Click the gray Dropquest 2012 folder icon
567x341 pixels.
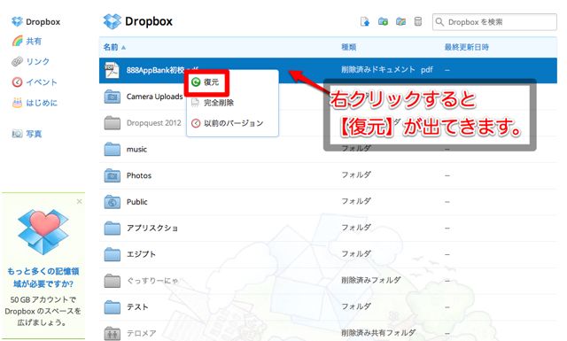pos(113,123)
